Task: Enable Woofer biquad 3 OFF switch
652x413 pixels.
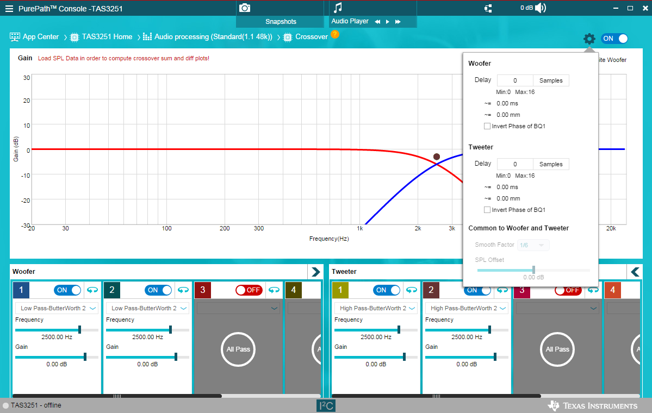Action: pos(249,290)
